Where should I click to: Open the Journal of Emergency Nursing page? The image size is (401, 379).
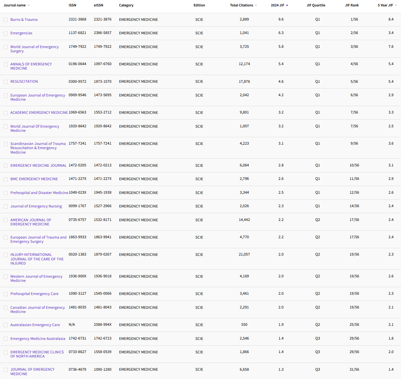click(x=36, y=206)
